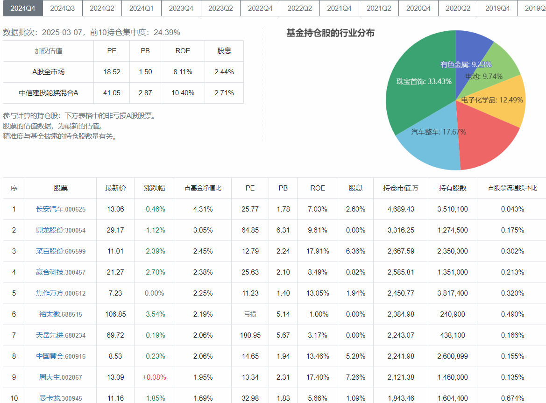Screen dimensions: 546x403
Task: Open stock link 赢合科技.300457
Action: tap(61, 272)
